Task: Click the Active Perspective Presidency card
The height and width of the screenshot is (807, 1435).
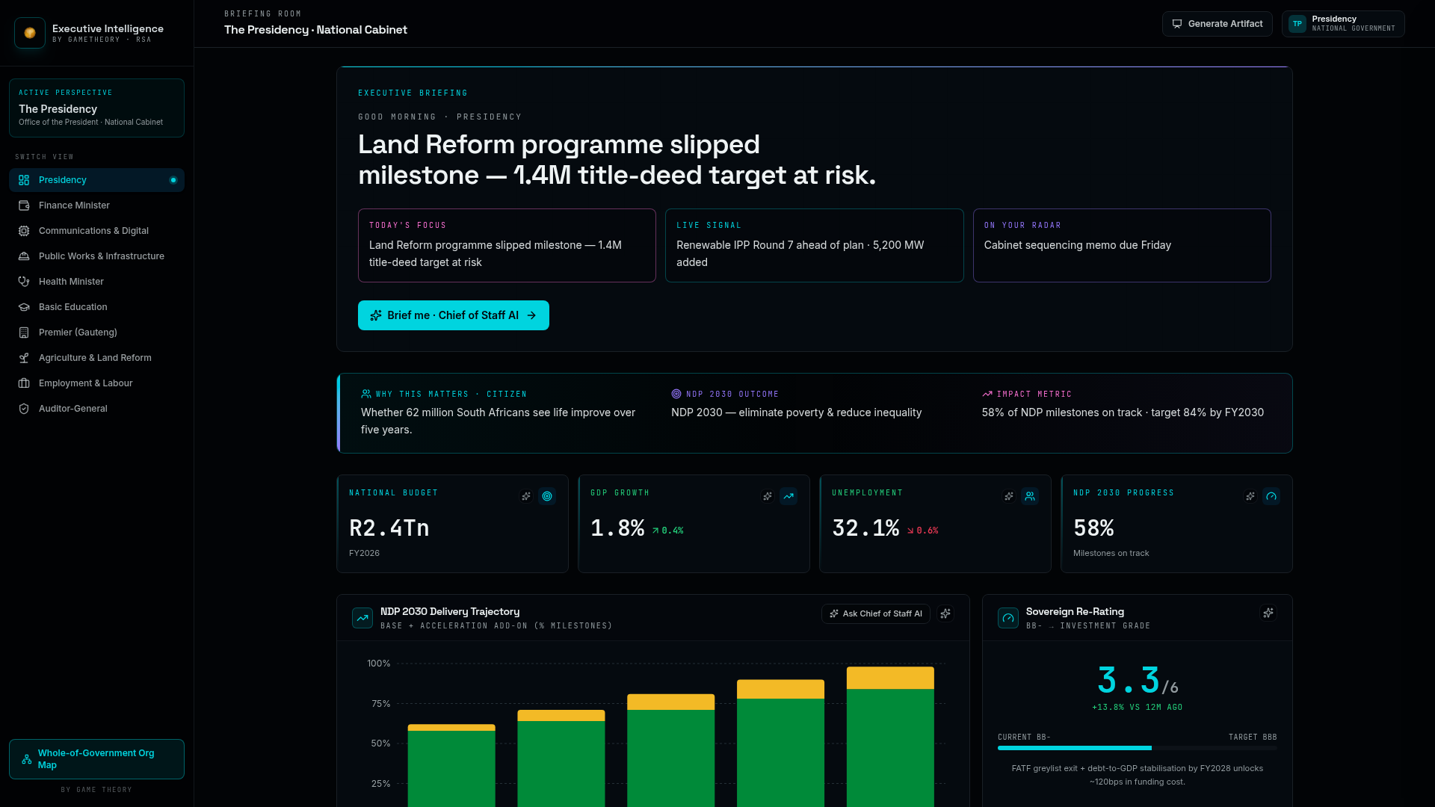Action: [96, 108]
